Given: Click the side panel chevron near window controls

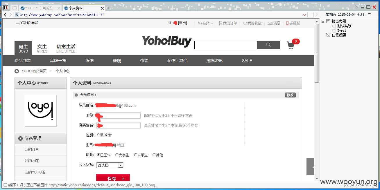Looking at the screenshot, I should (356, 7).
